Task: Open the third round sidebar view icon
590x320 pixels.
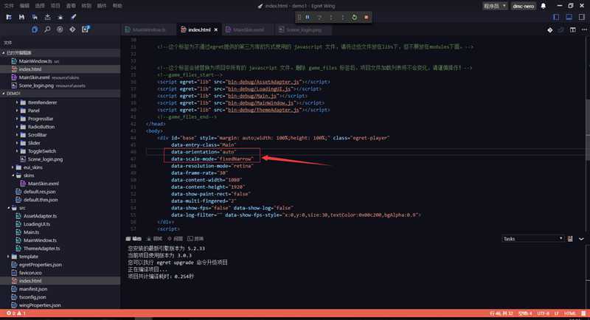Action: (60, 29)
